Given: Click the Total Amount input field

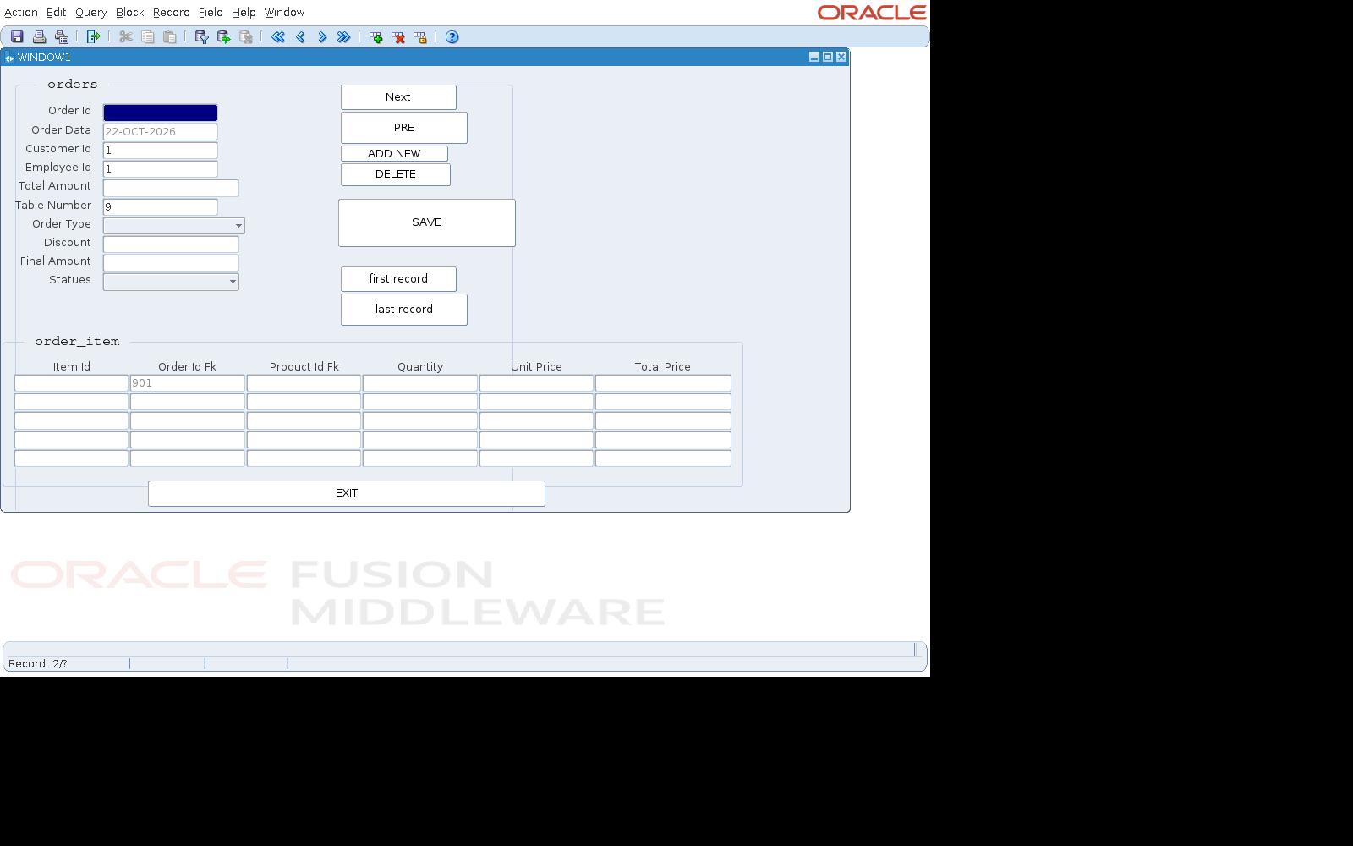Looking at the screenshot, I should (x=171, y=188).
